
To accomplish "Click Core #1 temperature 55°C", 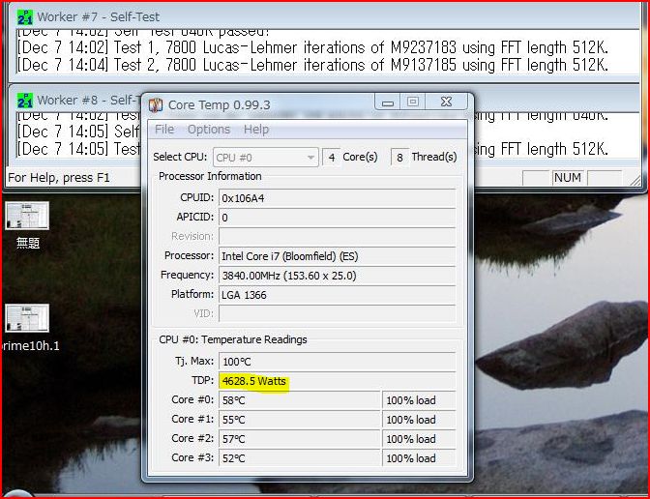I will (299, 420).
